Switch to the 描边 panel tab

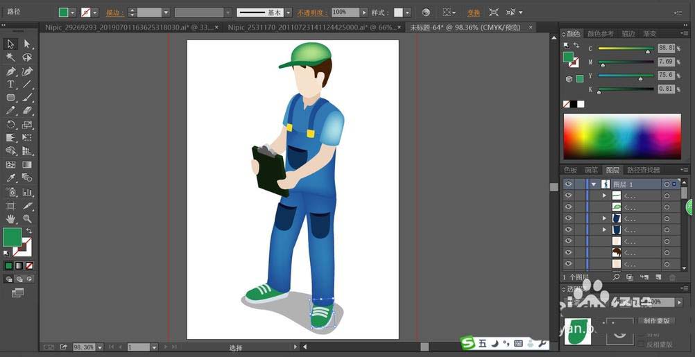coord(628,34)
